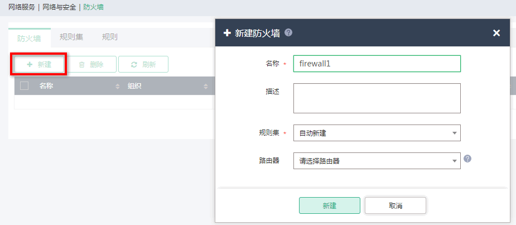Close the 新建防火墙 dialog with X
This screenshot has width=516, height=225.
click(x=496, y=33)
